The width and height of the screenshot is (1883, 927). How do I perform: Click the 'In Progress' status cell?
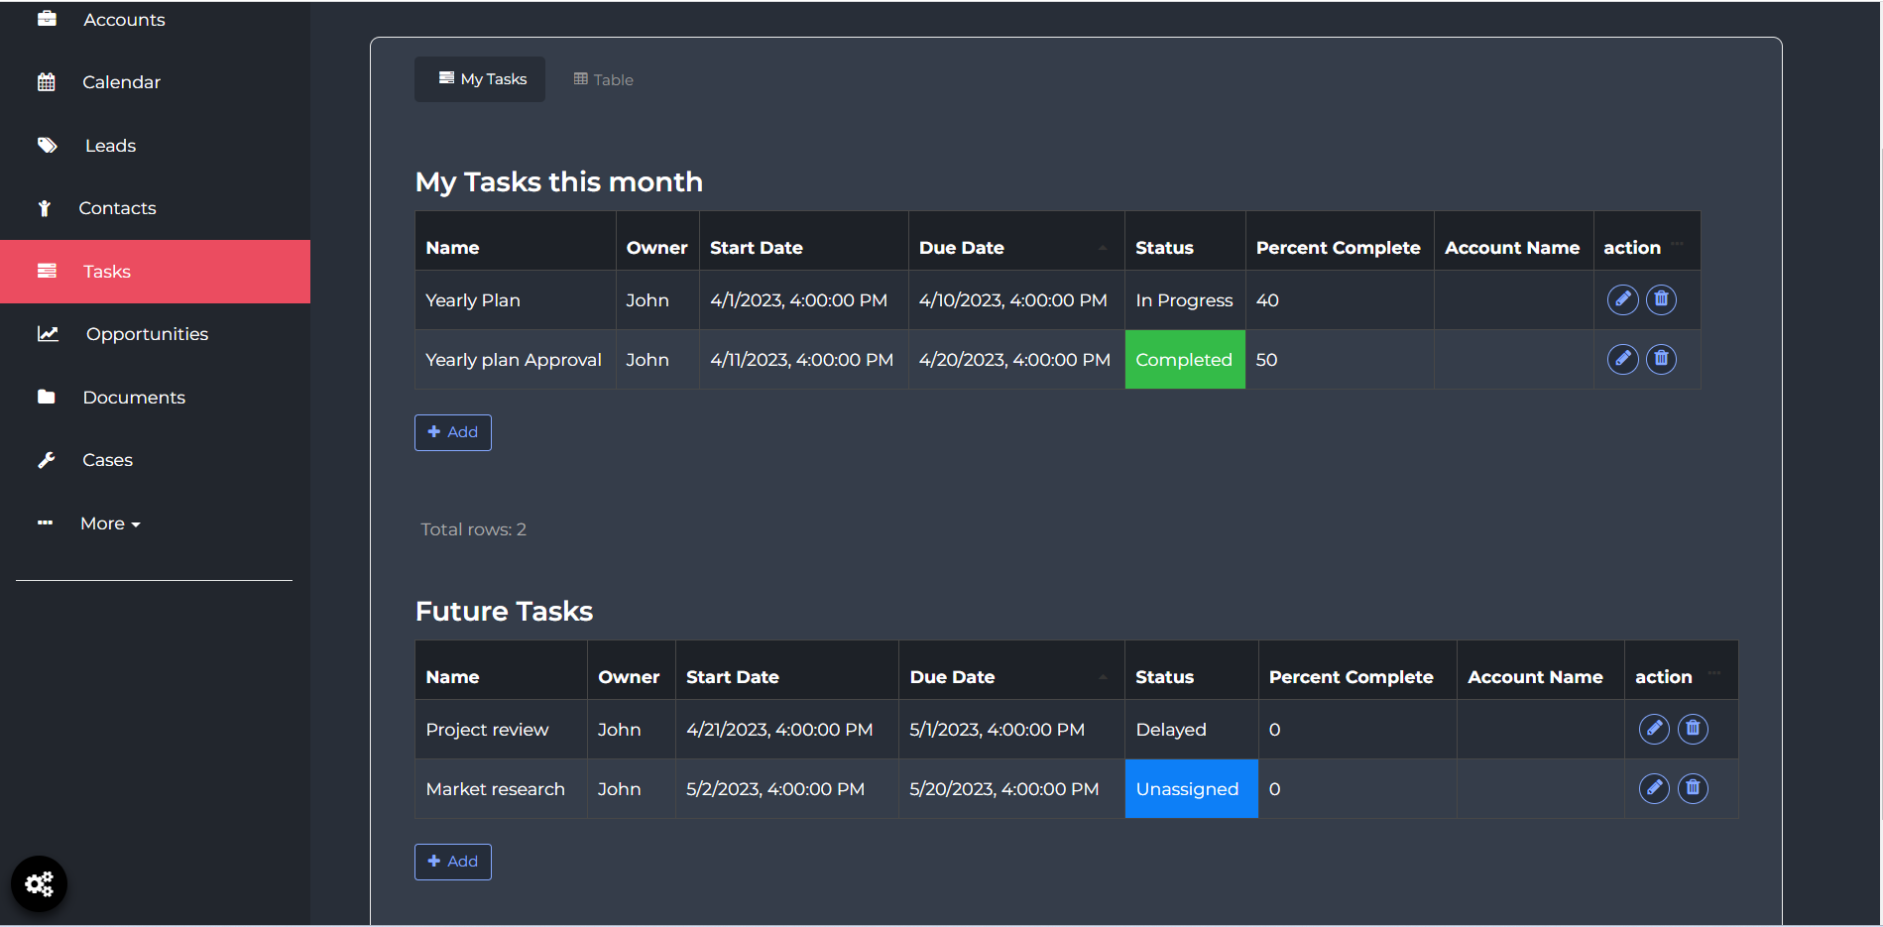[x=1184, y=300]
